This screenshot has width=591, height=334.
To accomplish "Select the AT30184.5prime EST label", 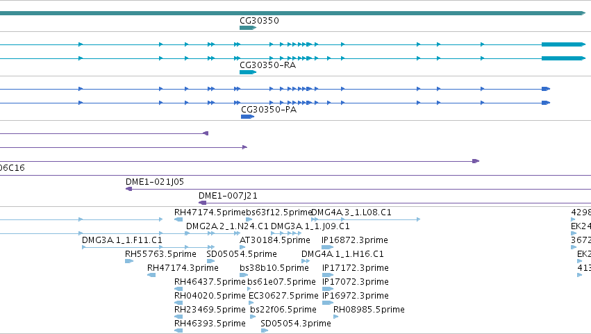I will [275, 240].
